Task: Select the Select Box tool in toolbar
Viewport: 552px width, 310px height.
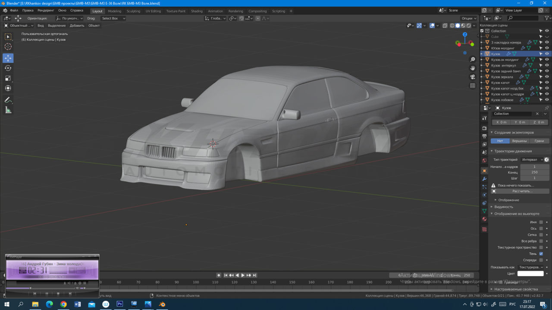Action: [8, 37]
